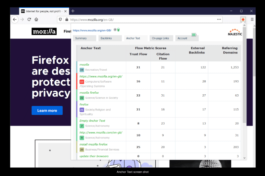
Task: Click 'install mozilla firefox' anchor text
Action: click(93, 144)
